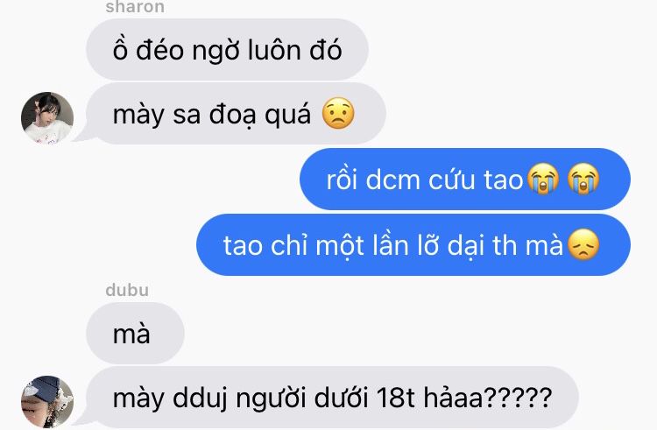Open sharon's profile picture avatar

coord(47,117)
